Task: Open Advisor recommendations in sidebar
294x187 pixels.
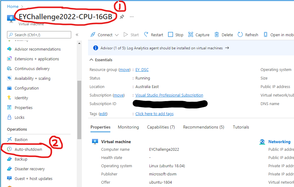Action: click(x=38, y=49)
